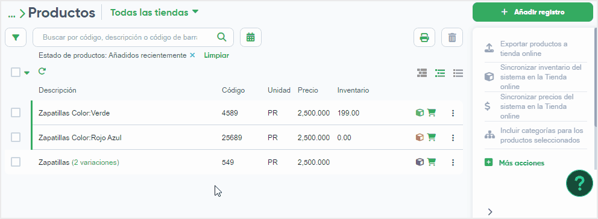This screenshot has height=219, width=598.
Task: Click the Zapatillas Color:Verde description
Action: (x=74, y=113)
